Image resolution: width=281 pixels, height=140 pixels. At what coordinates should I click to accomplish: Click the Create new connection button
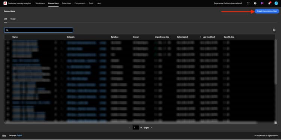point(267,11)
